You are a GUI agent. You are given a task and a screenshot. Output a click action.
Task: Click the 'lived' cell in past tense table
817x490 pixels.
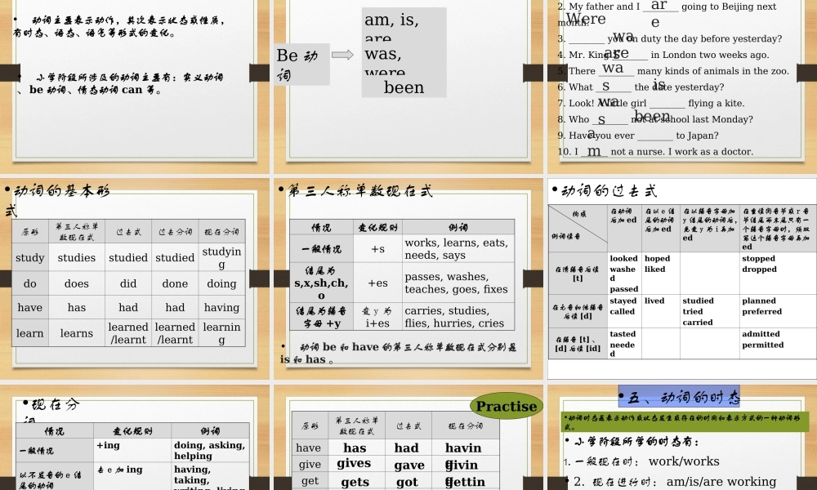(661, 311)
